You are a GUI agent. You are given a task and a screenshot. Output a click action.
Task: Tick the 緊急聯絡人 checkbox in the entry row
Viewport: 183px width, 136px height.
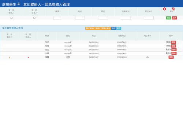[11, 18]
